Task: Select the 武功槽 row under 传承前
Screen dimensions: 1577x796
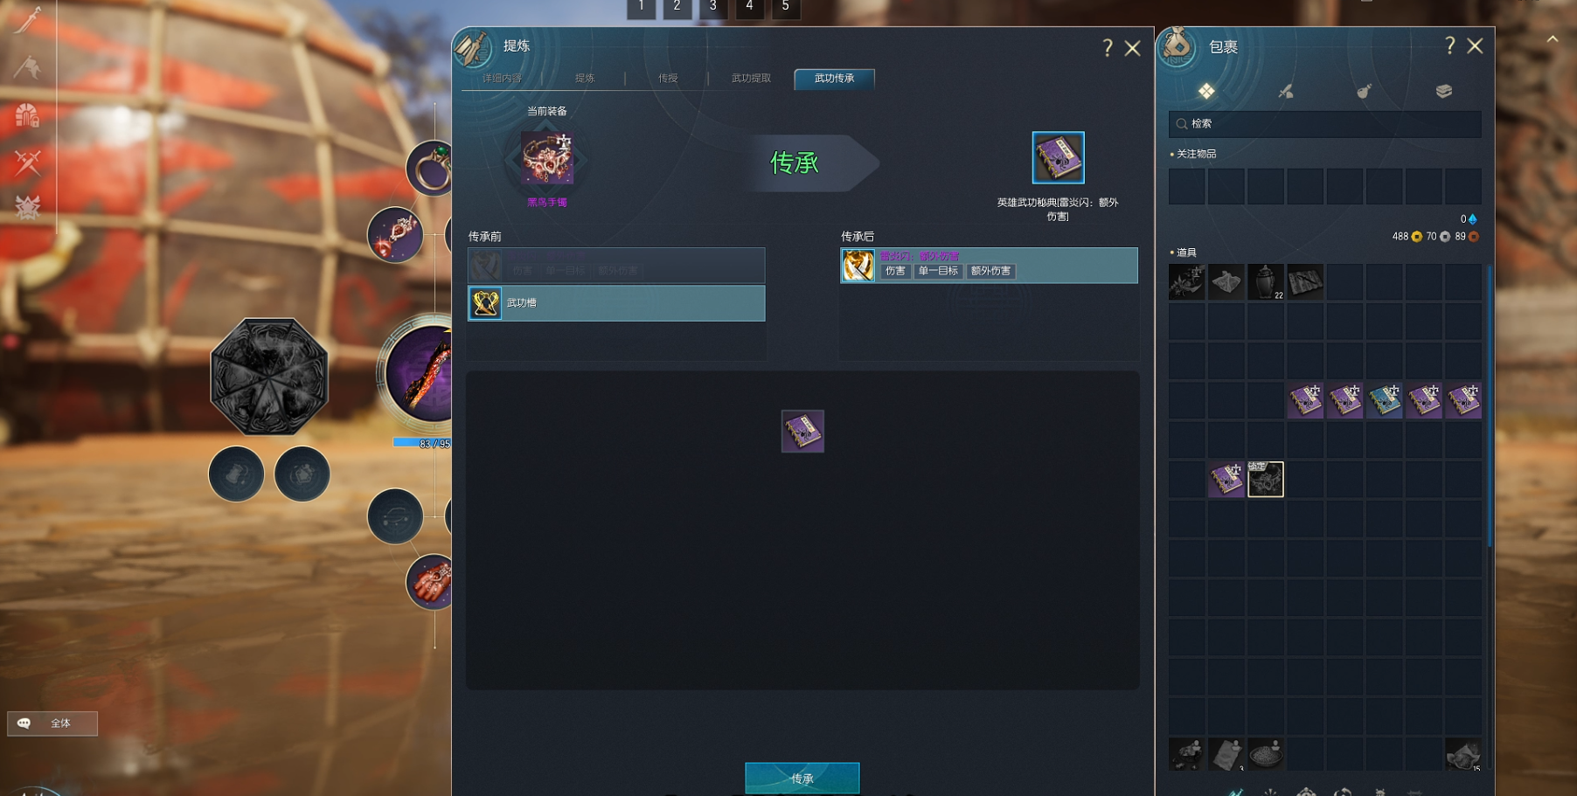Action: click(x=616, y=303)
